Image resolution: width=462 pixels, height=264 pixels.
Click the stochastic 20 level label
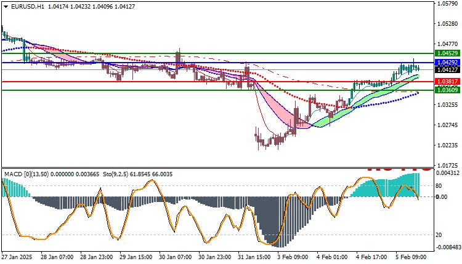pos(439,235)
